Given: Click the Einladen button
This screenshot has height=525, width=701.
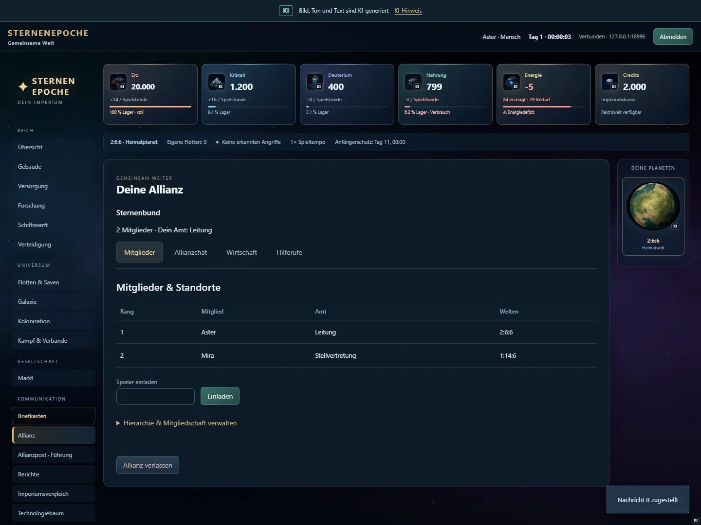Looking at the screenshot, I should click(220, 396).
